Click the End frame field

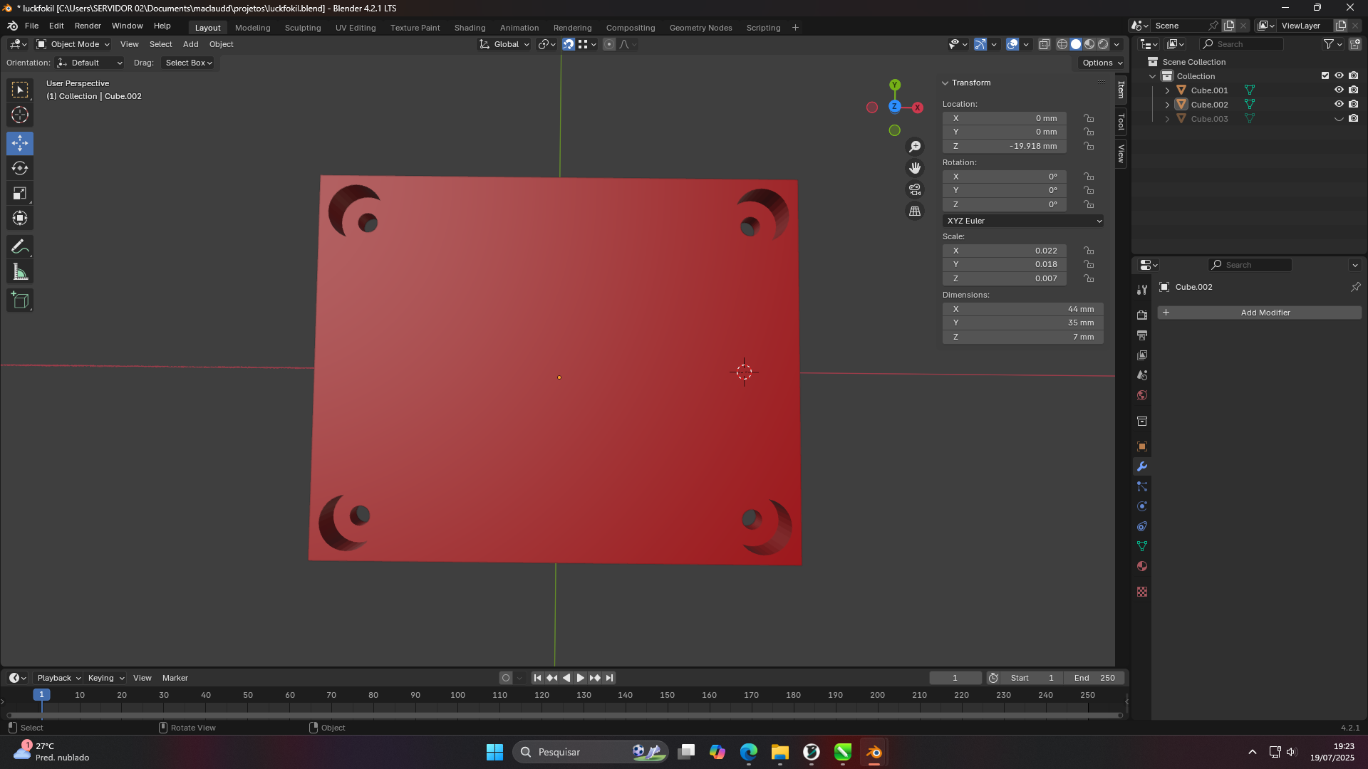coord(1094,678)
